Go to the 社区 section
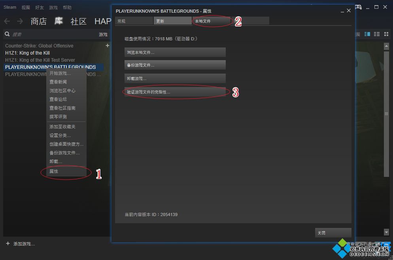Screen dimensions: 393x260 tap(78, 21)
